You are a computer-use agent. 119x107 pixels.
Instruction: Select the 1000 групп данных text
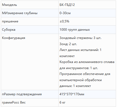tap(75, 30)
